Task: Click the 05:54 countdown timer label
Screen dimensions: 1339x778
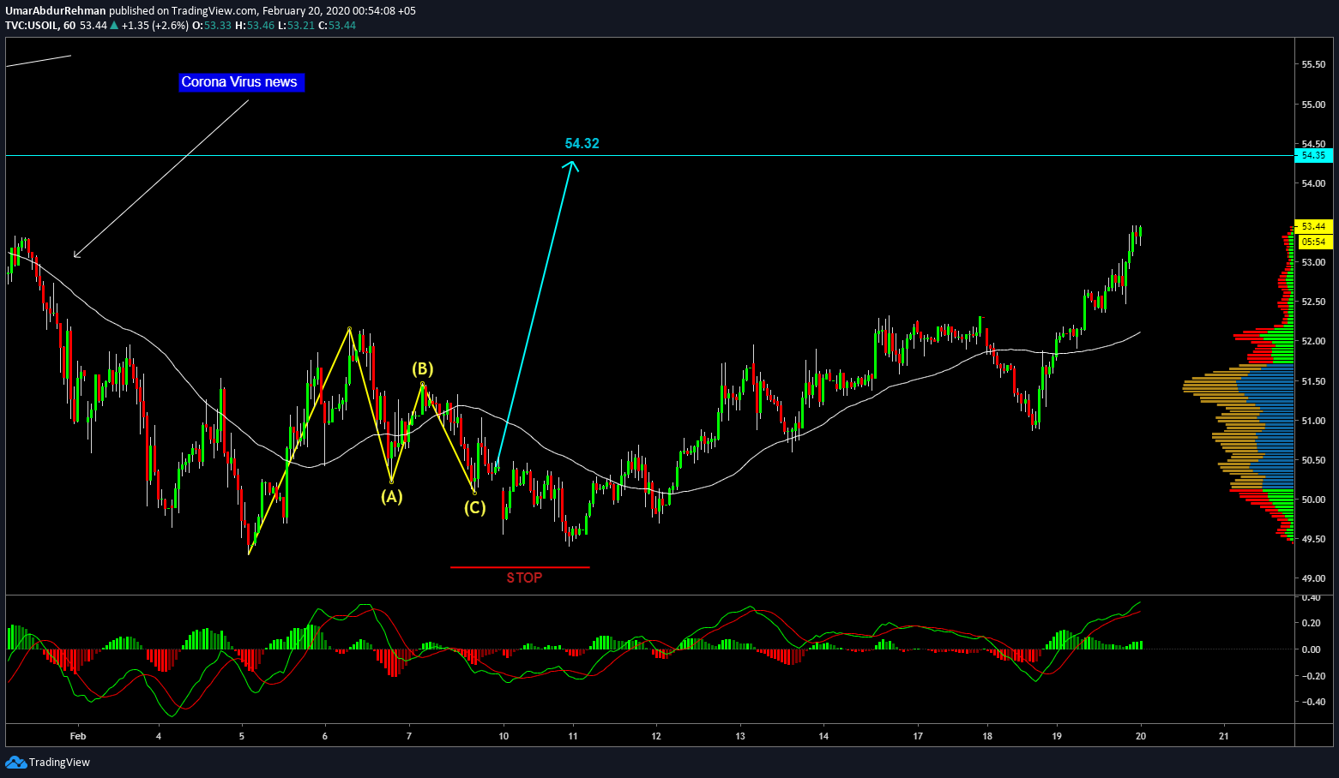Action: [x=1313, y=242]
